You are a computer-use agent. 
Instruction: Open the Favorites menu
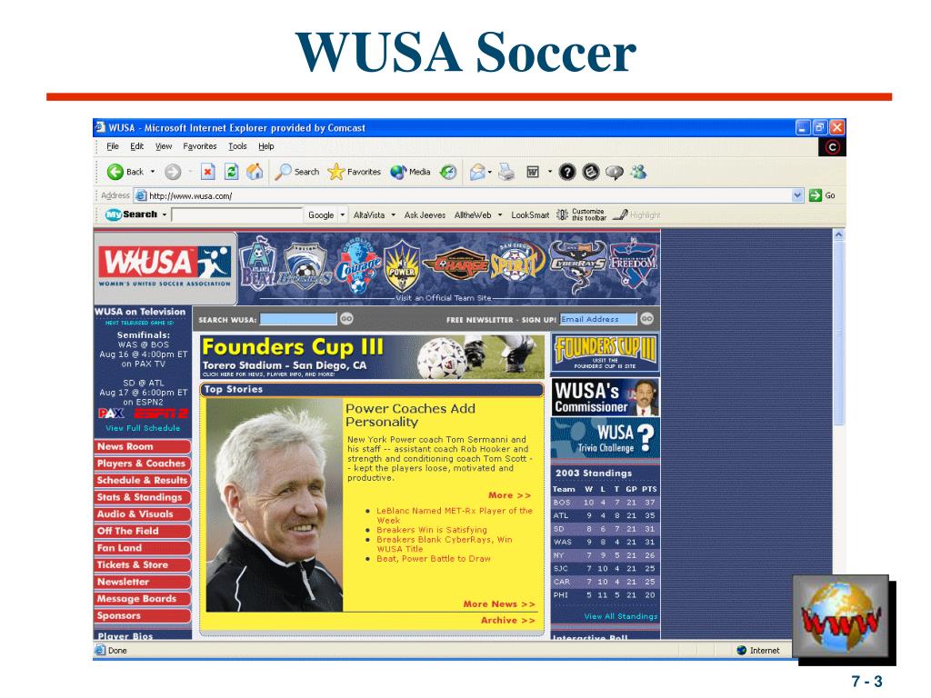[199, 146]
